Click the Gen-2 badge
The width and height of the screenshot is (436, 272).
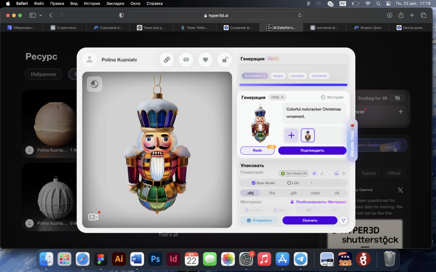click(272, 59)
